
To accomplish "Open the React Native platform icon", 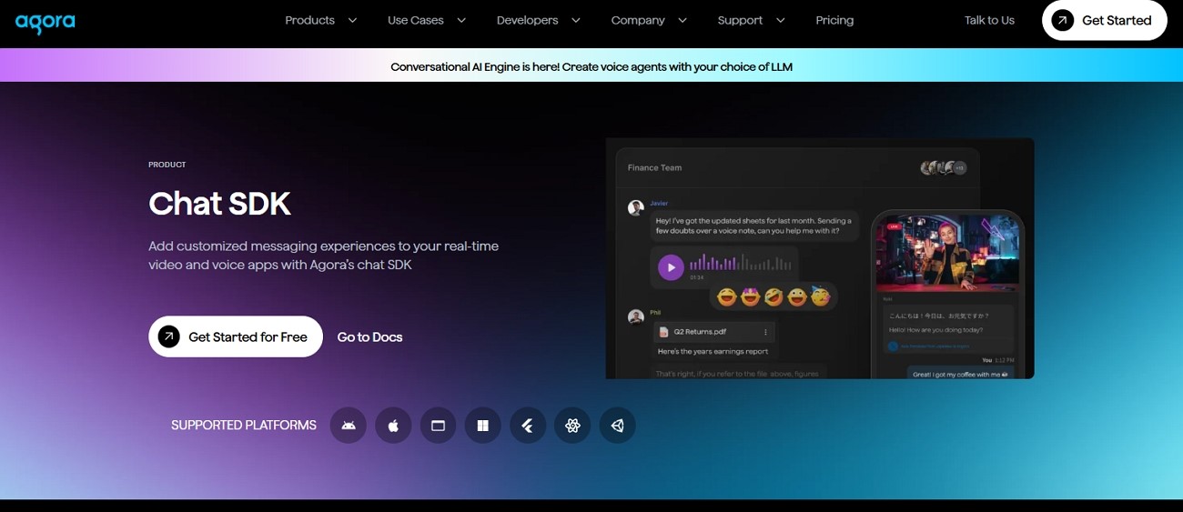I will point(572,426).
